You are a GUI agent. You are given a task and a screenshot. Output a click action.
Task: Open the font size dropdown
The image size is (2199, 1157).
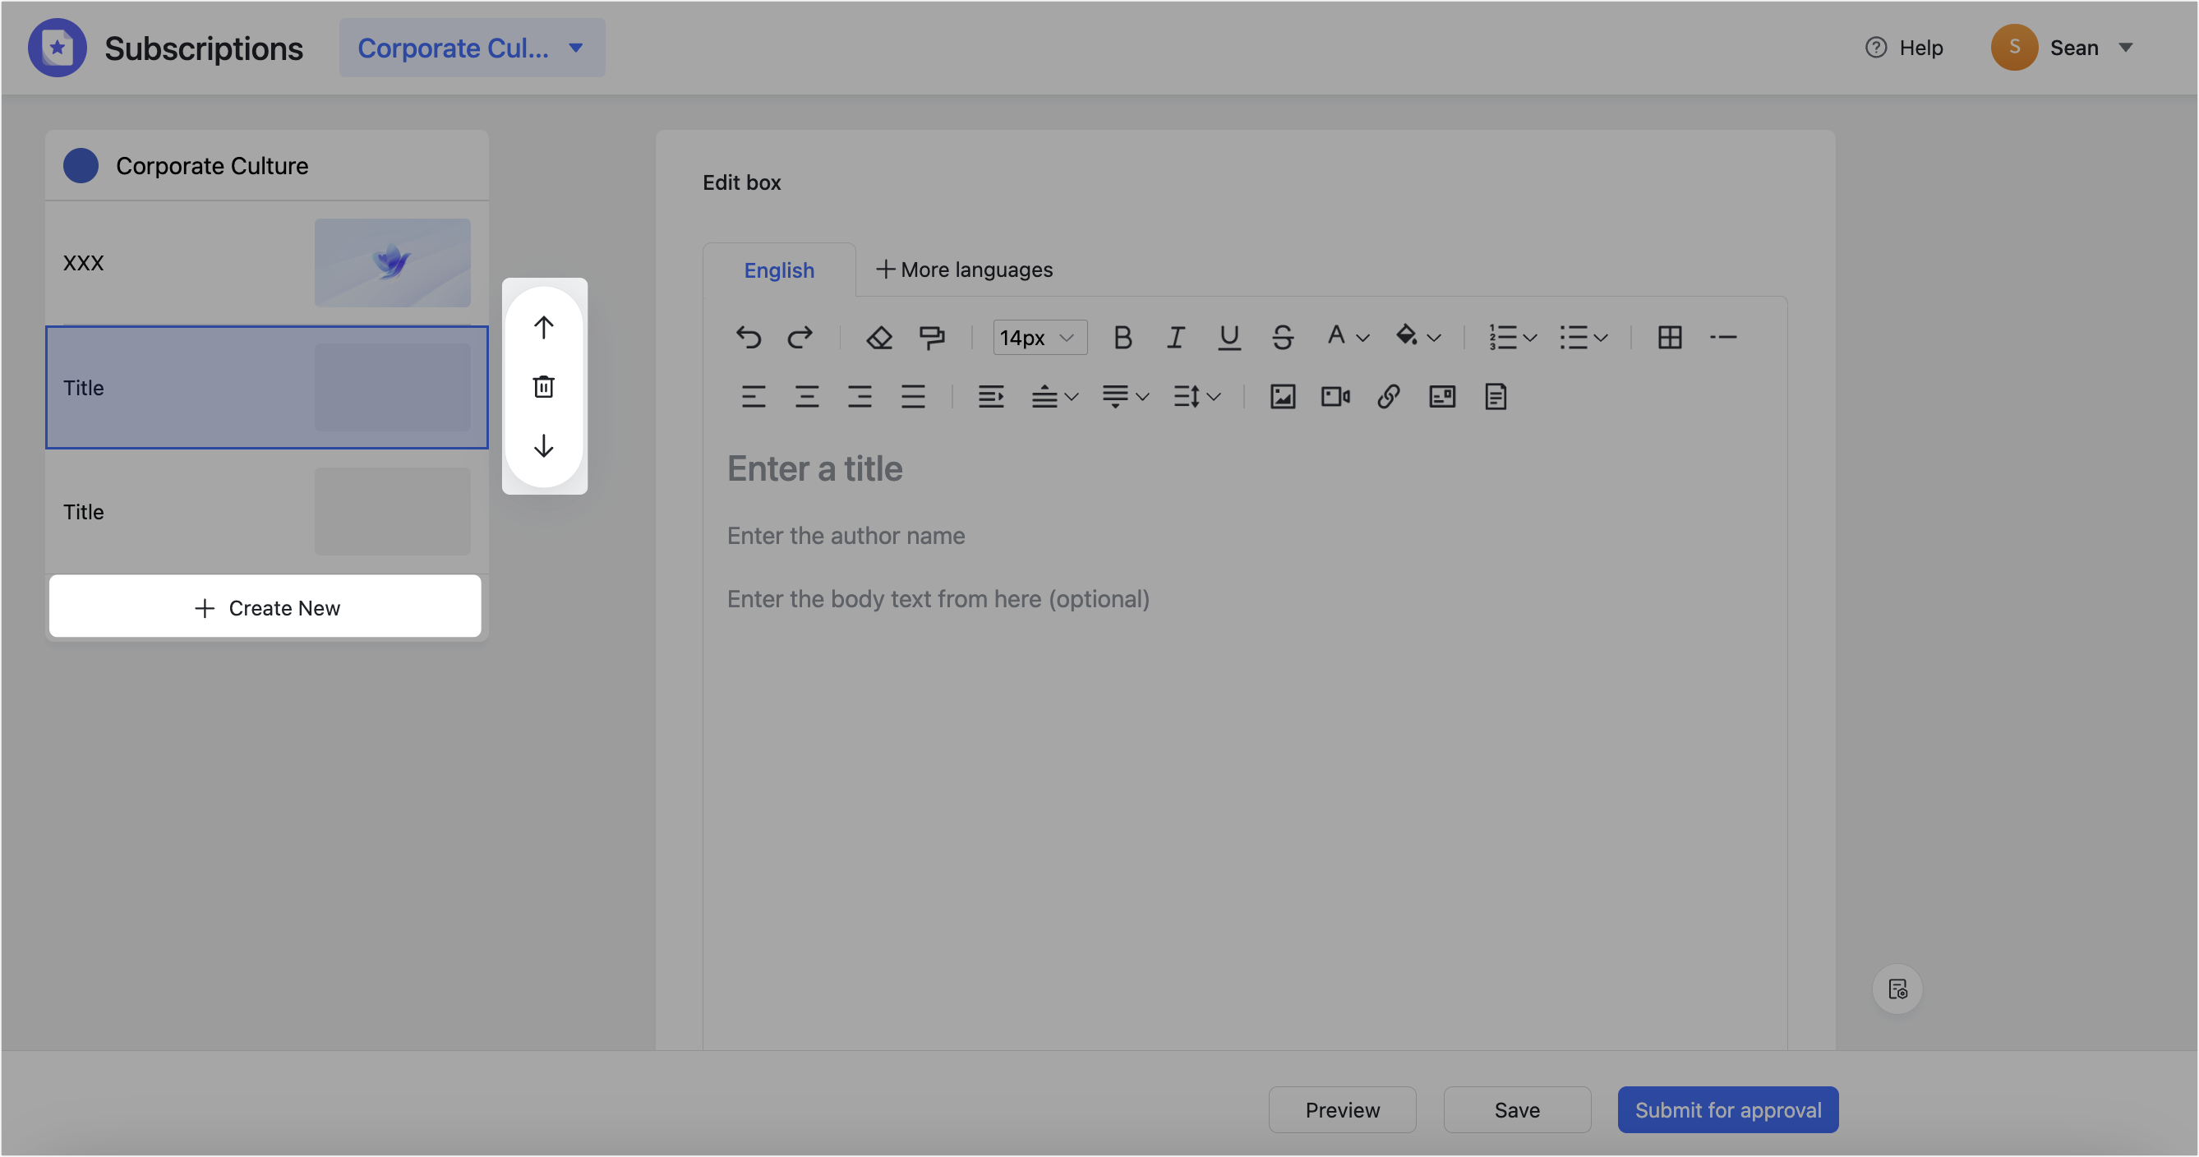coord(1039,337)
